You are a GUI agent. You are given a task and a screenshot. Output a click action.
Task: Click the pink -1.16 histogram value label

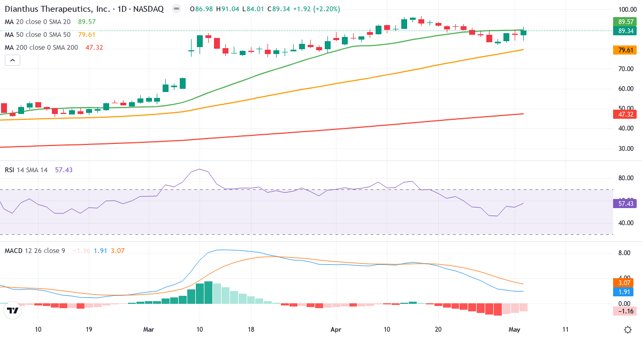coord(626,311)
